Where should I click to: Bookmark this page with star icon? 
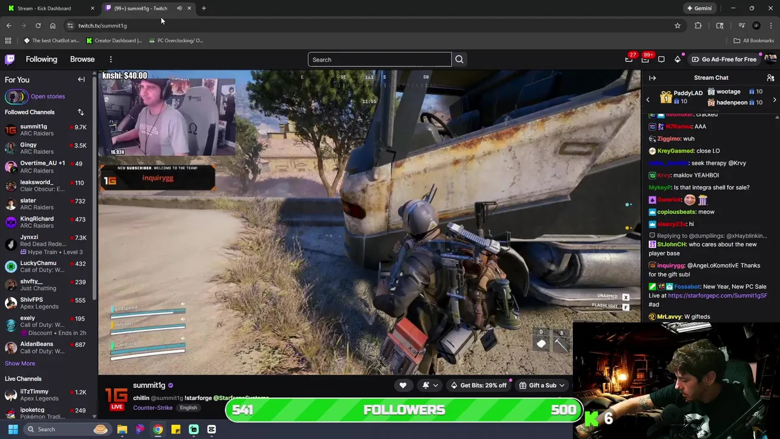coord(677,26)
